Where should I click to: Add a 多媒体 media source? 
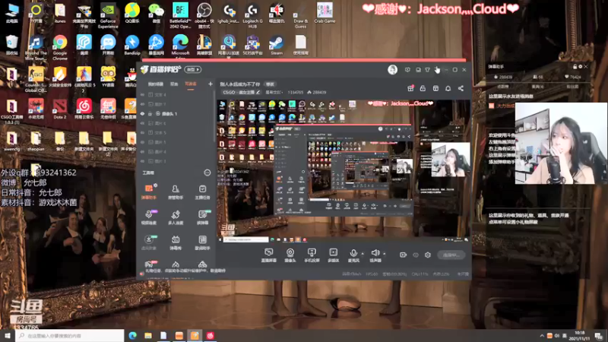tap(333, 255)
